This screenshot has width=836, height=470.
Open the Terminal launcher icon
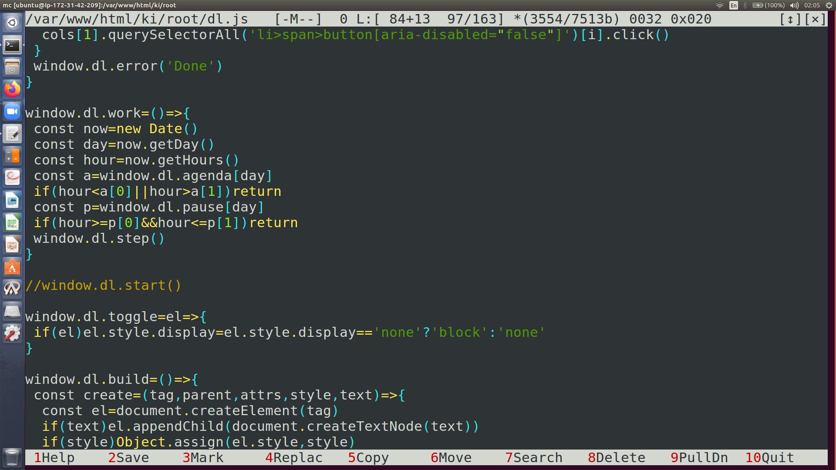[12, 45]
